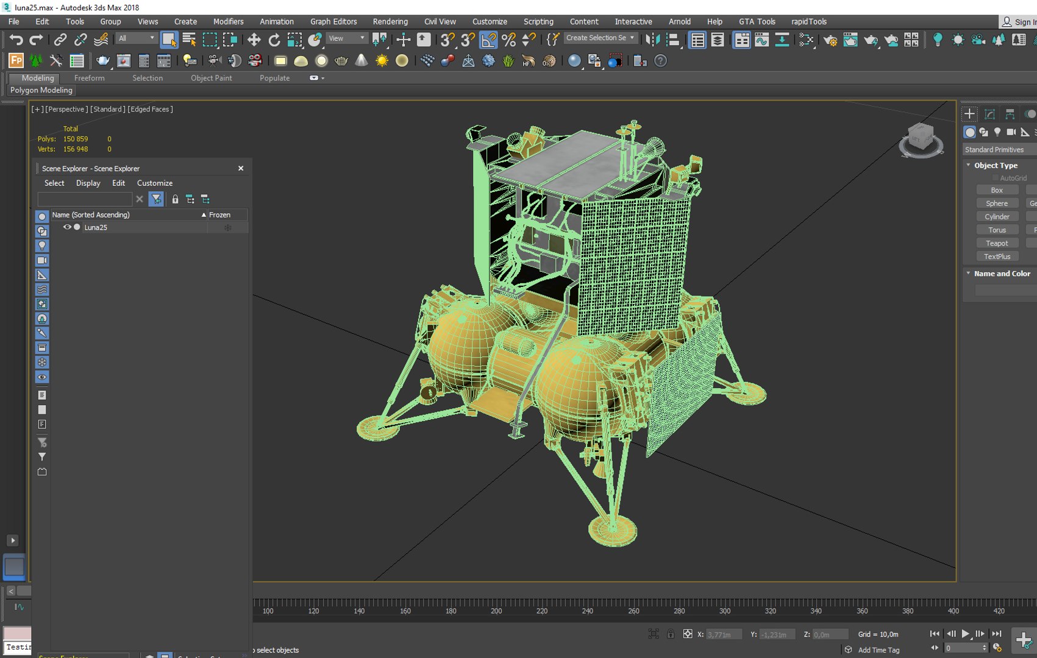The width and height of the screenshot is (1037, 658).
Task: Click the Redo arrow icon
Action: (37, 40)
